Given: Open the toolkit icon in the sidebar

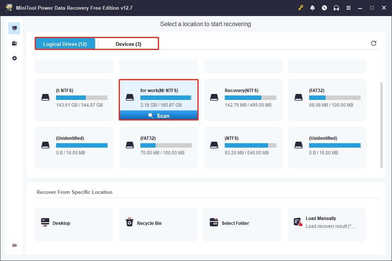Looking at the screenshot, I should [x=14, y=43].
